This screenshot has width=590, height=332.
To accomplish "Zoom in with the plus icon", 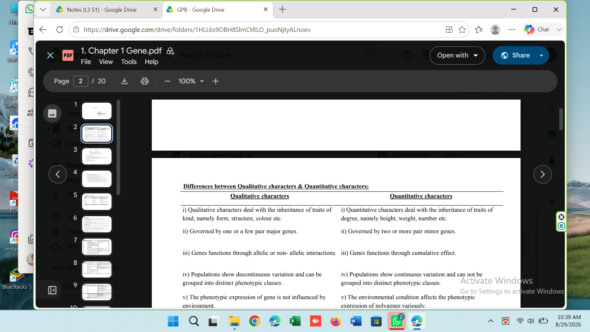I will 216,81.
